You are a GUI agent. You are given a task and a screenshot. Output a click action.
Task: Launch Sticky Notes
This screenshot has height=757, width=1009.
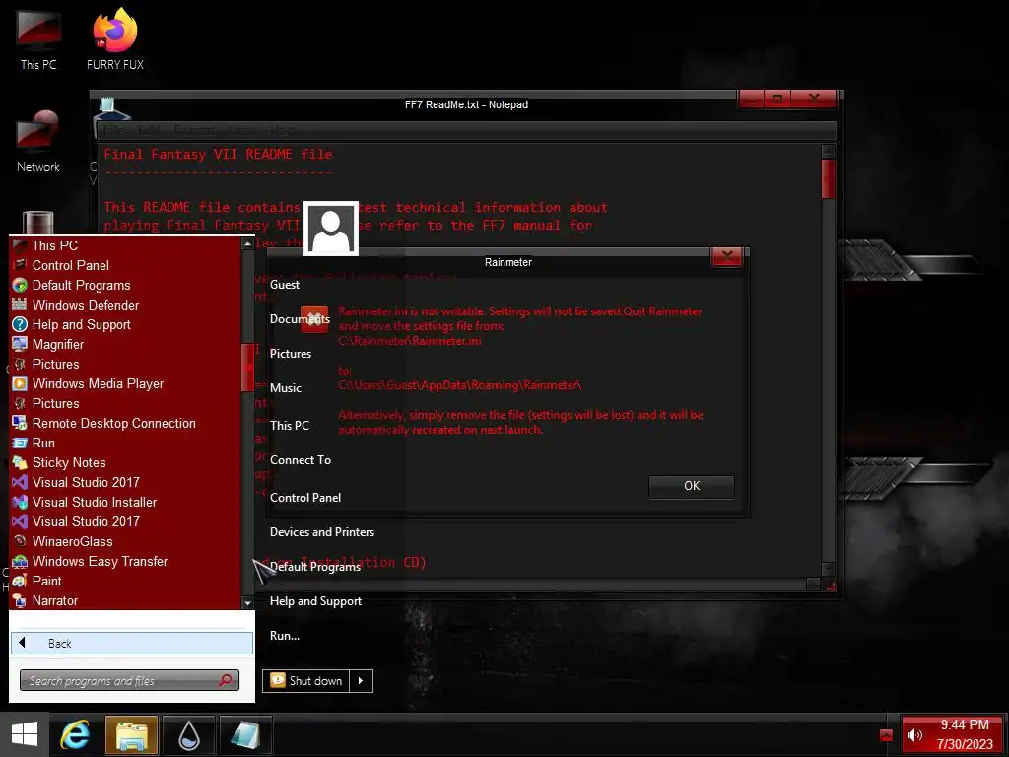[69, 463]
